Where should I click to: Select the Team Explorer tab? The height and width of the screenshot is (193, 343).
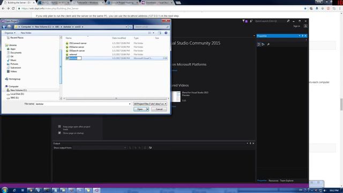[287, 181]
